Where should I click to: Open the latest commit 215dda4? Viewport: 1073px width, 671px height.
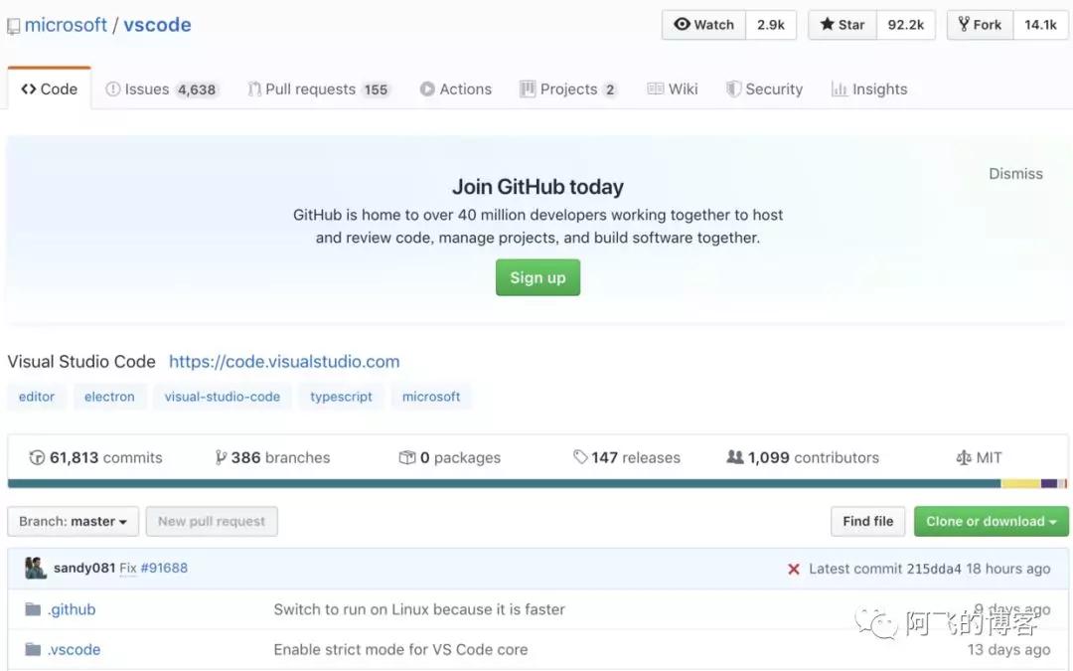tap(933, 569)
